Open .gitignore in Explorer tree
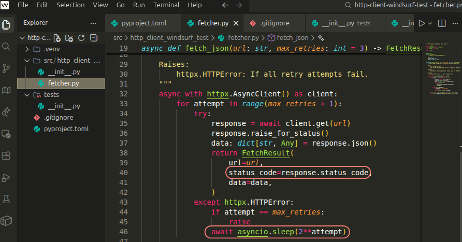Screen dimensions: 462x242 (61, 118)
